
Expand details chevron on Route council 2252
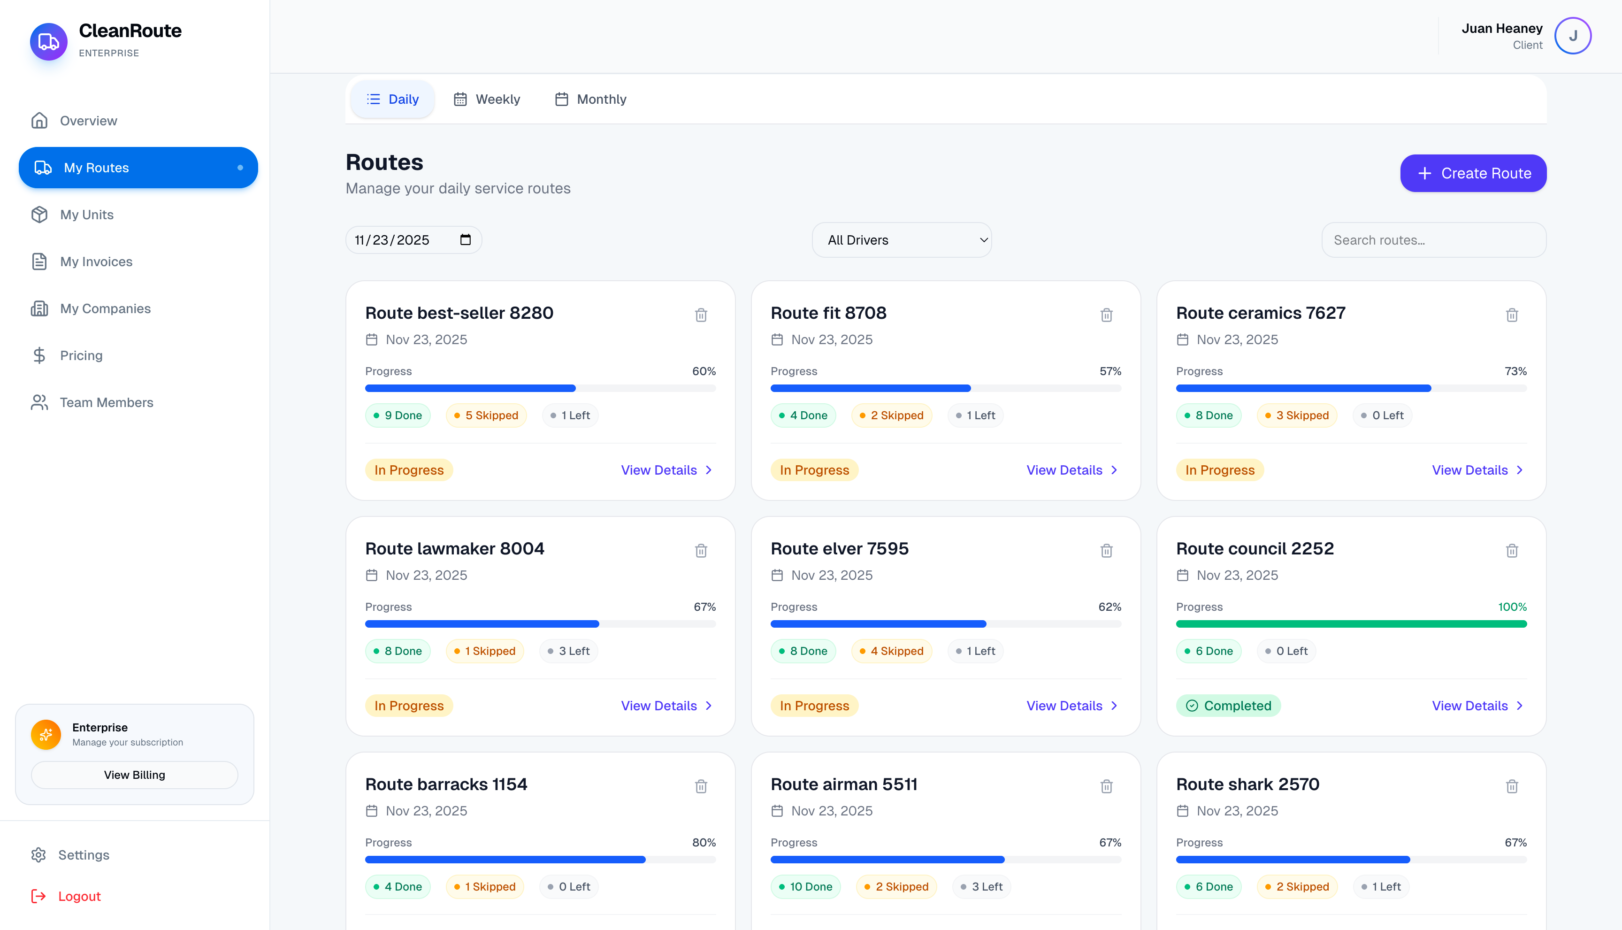pyautogui.click(x=1519, y=705)
